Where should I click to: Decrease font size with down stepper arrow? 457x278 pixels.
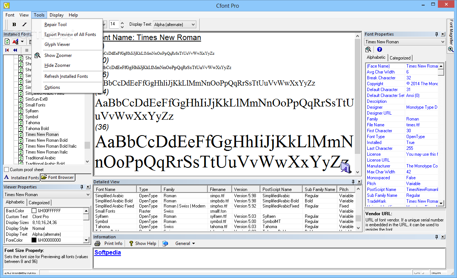click(x=122, y=26)
